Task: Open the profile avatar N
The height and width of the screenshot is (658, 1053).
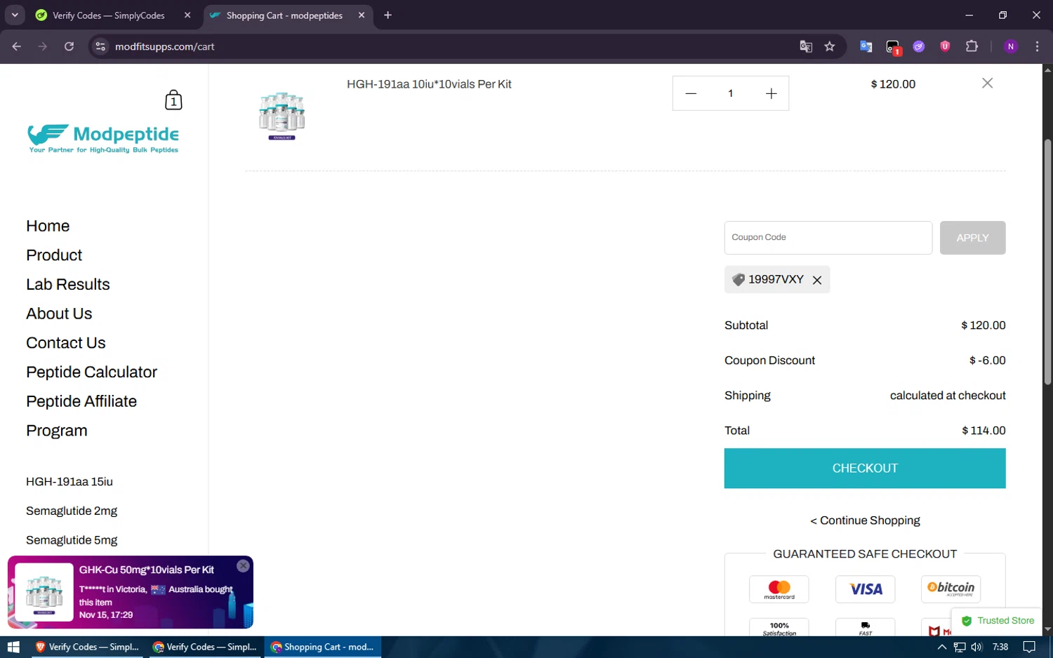Action: pos(1011,46)
